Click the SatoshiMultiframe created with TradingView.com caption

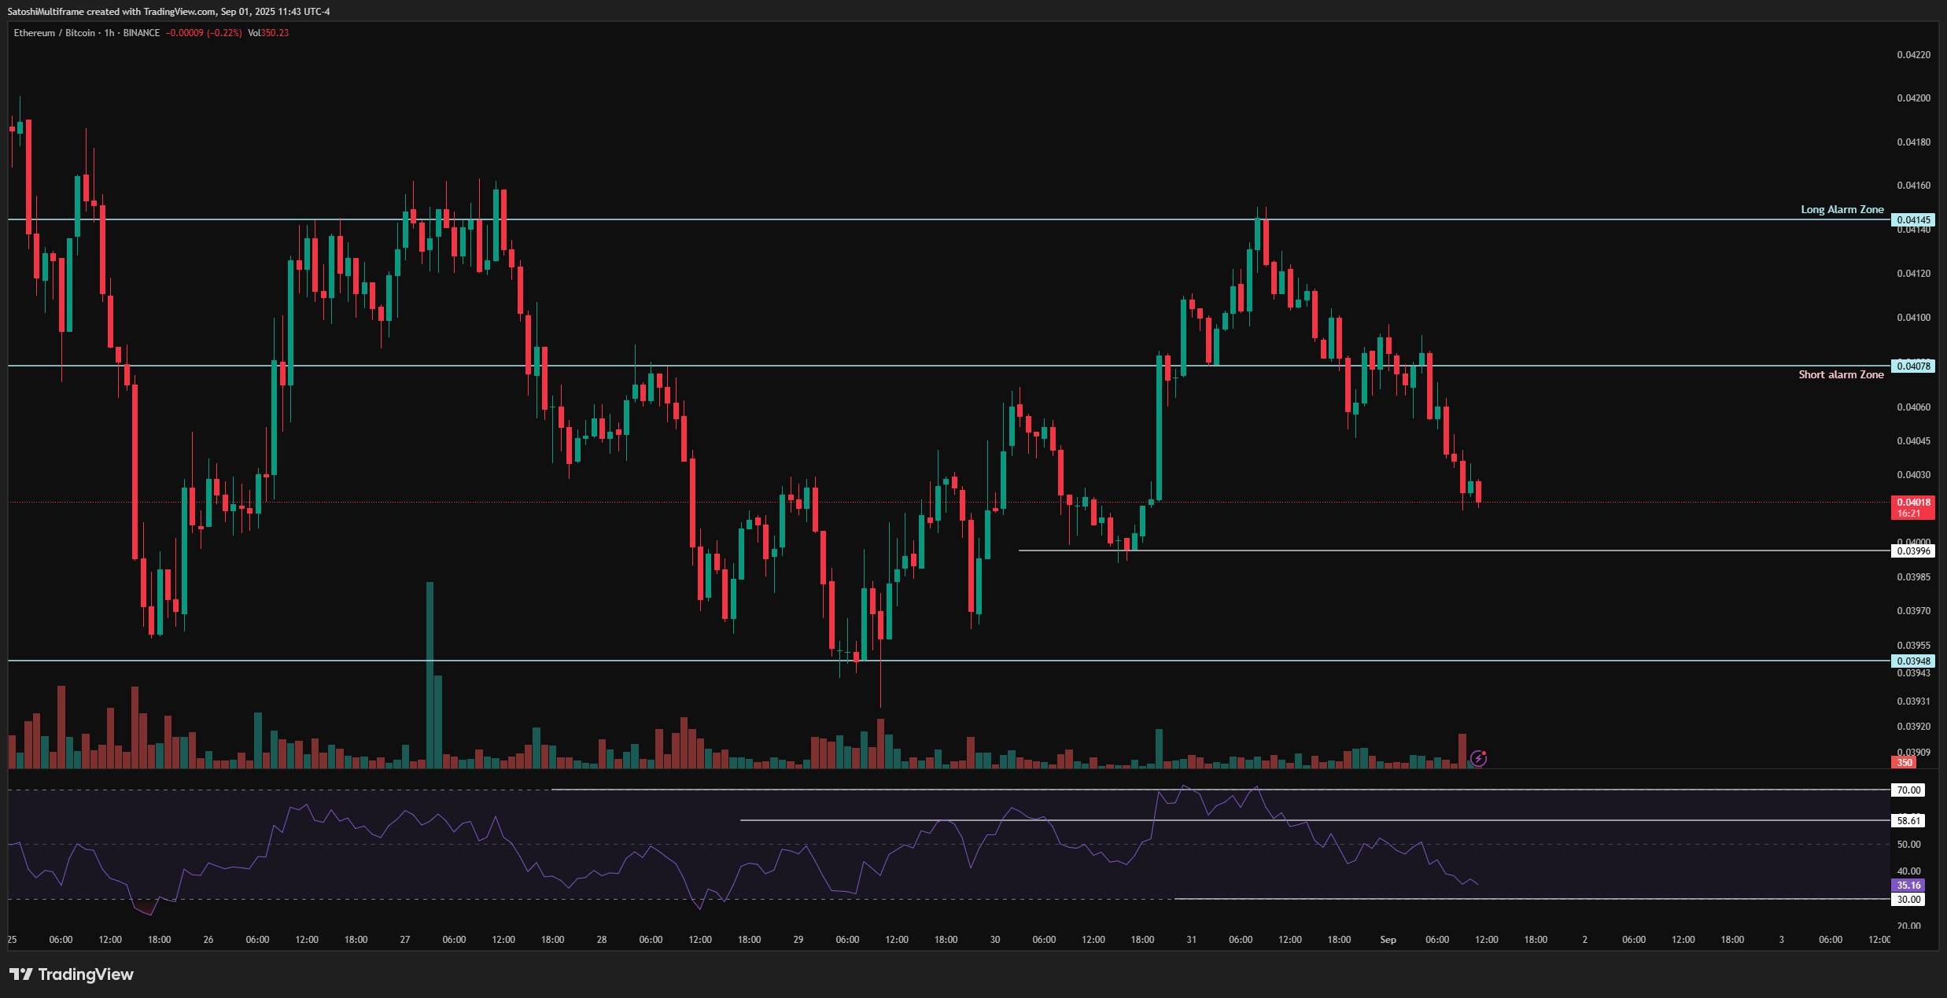[111, 12]
